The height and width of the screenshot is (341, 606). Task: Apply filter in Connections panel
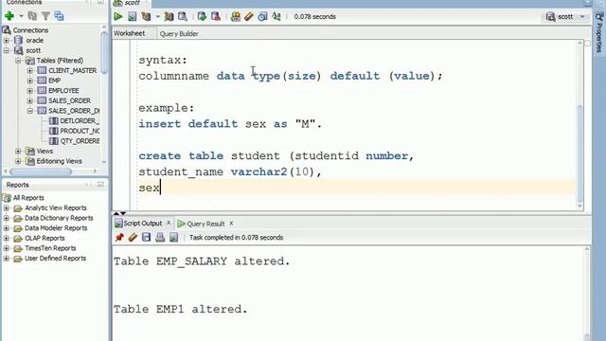tap(45, 16)
